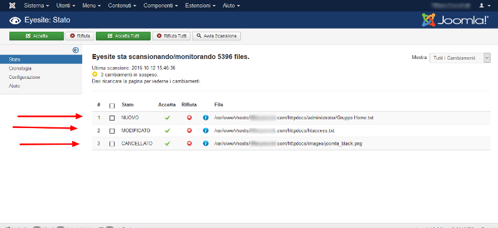This screenshot has height=228, width=498.
Task: Click the Rifiuta column header
Action: pos(189,104)
